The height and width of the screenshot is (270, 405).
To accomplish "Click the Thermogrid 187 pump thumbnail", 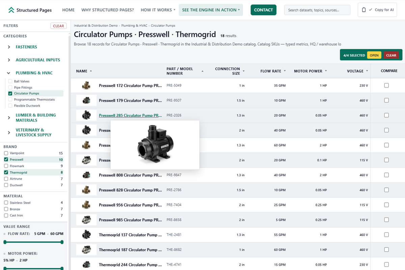I will 86,250.
